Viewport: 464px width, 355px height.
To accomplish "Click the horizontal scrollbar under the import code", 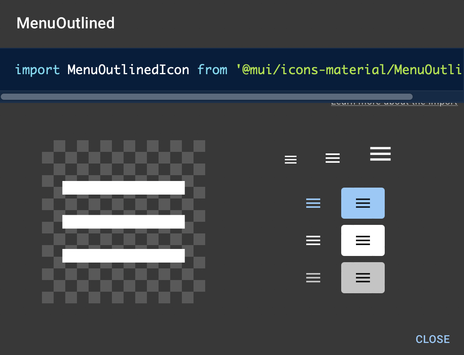I will click(x=207, y=97).
